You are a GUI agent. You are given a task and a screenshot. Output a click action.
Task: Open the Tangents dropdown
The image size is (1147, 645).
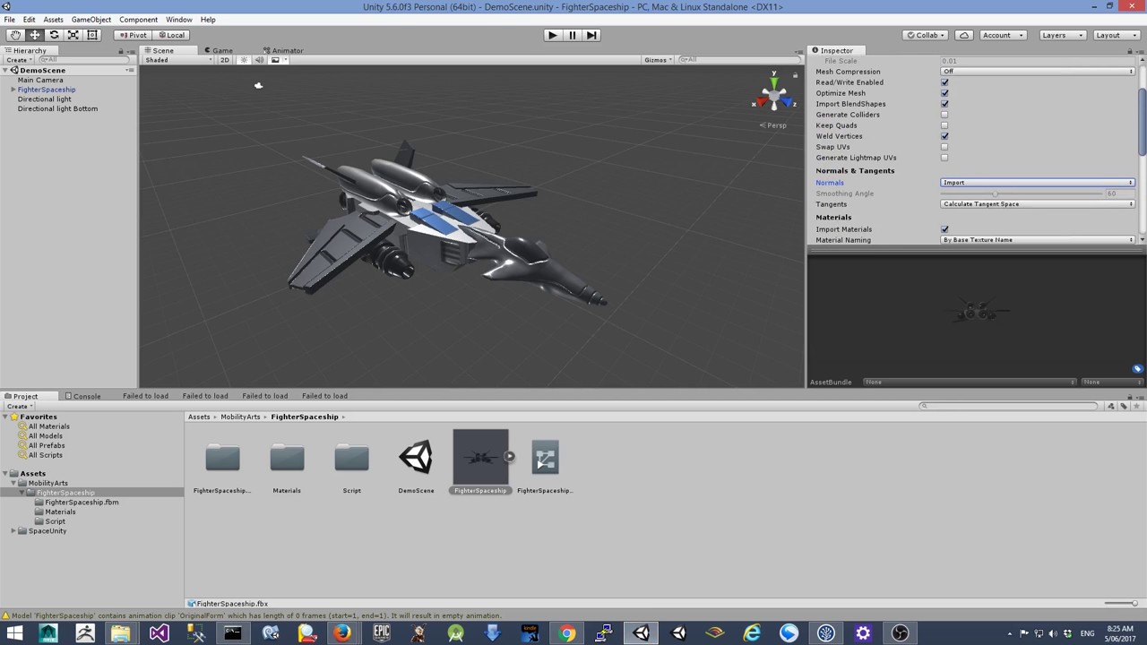pos(1038,204)
